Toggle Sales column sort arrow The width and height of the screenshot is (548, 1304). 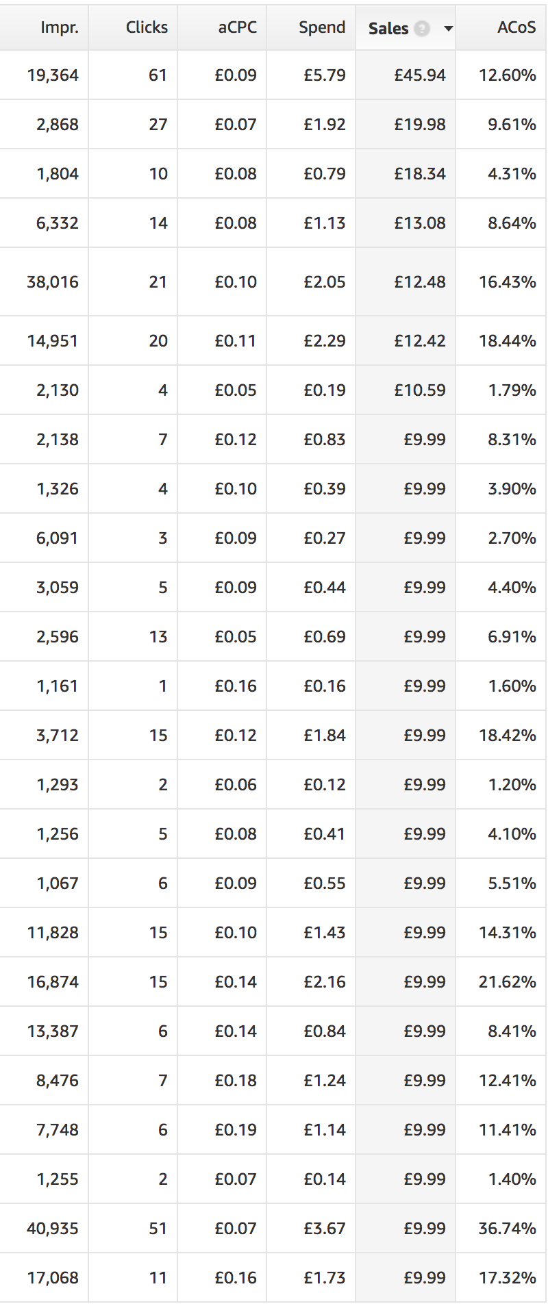tap(449, 29)
